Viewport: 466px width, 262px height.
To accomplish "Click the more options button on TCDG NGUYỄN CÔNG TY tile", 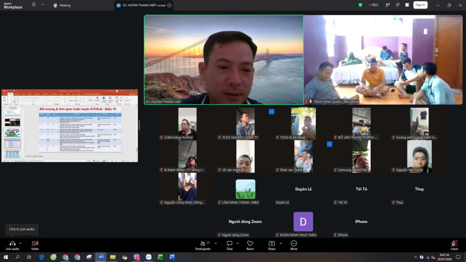I will (x=271, y=111).
